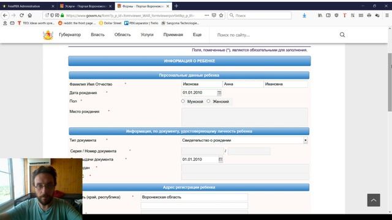Open the Firefox library icon
This screenshot has width=392, height=220.
320,15
